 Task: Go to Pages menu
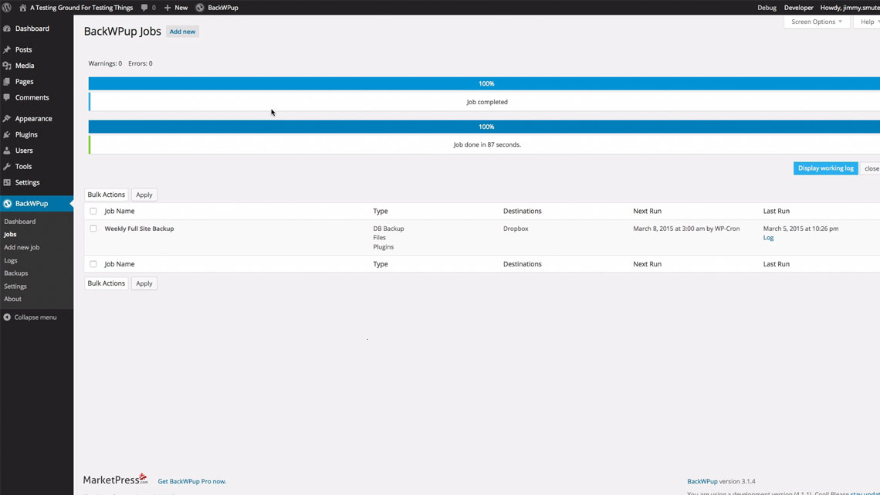[x=24, y=82]
